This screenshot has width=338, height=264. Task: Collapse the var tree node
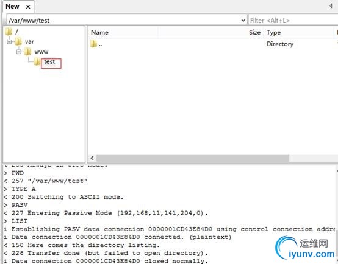pos(9,41)
